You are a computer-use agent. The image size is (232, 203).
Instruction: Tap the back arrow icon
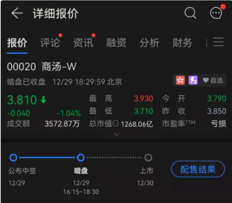(17, 13)
